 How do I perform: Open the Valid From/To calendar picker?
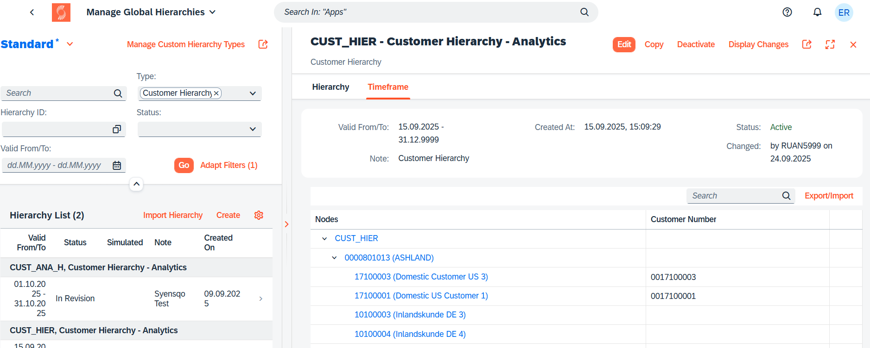(117, 165)
